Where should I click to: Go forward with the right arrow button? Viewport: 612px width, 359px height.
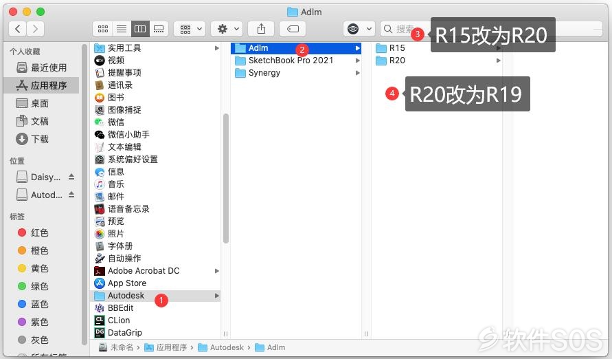[35, 28]
